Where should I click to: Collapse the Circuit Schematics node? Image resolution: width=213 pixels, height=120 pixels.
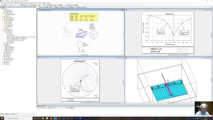click(x=3, y=19)
